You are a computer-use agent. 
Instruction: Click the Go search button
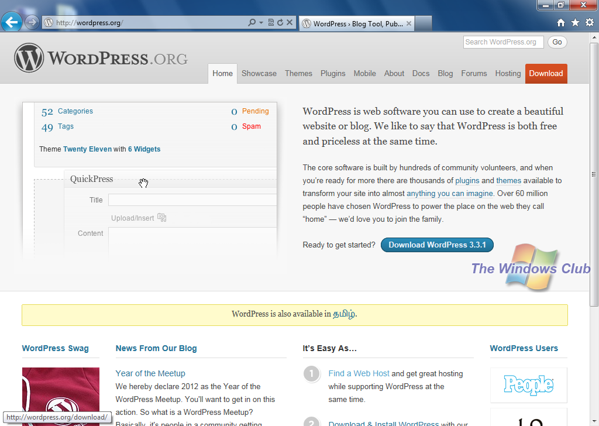(x=557, y=42)
